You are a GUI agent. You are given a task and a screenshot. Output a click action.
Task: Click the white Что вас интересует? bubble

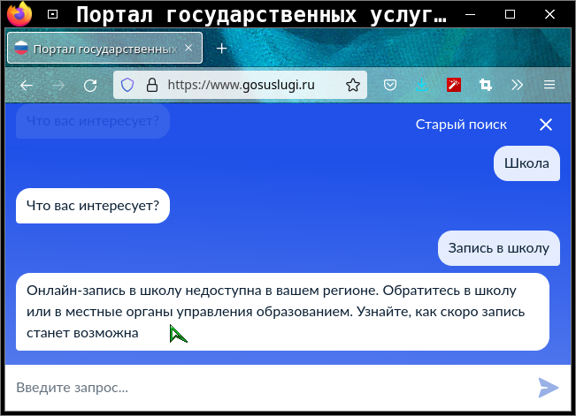tap(93, 206)
